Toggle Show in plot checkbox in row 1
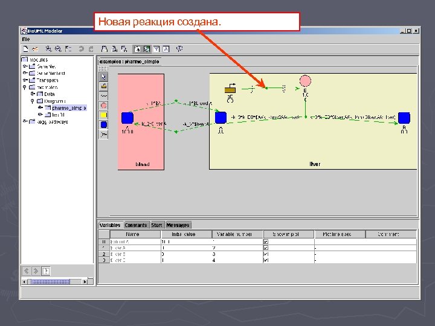This screenshot has width=435, height=326. pos(266,248)
